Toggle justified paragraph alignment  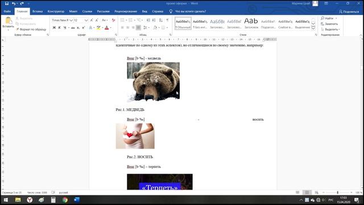pyautogui.click(x=138, y=28)
